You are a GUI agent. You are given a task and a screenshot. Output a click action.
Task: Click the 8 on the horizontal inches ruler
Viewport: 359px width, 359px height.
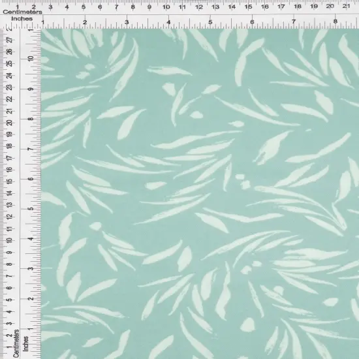[336, 22]
